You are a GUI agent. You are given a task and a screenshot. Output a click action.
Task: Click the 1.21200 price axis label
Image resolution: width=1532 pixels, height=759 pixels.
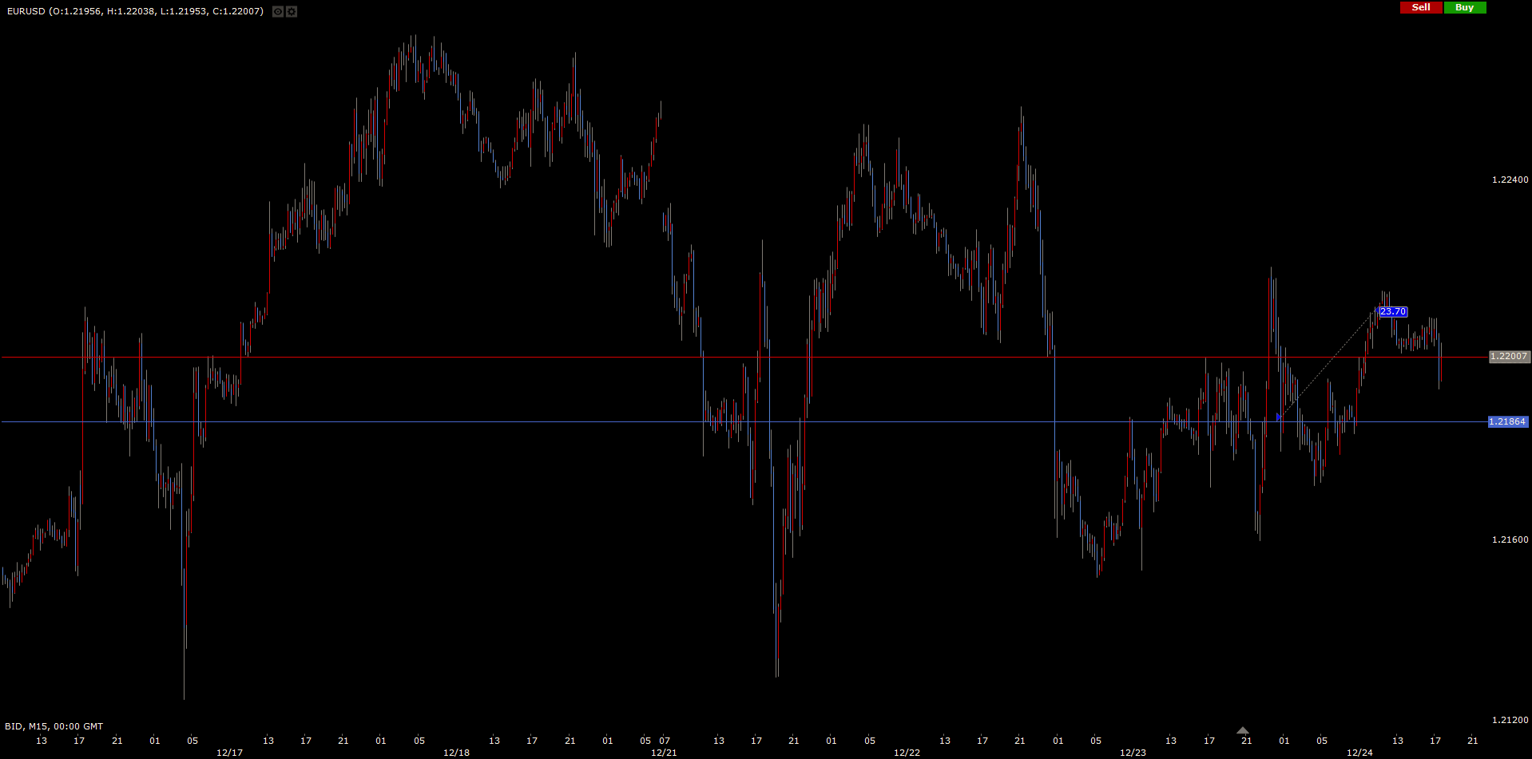pyautogui.click(x=1510, y=720)
